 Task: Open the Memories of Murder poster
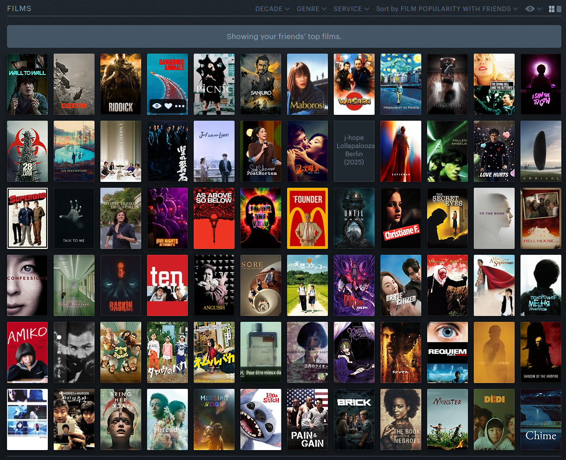(x=74, y=420)
